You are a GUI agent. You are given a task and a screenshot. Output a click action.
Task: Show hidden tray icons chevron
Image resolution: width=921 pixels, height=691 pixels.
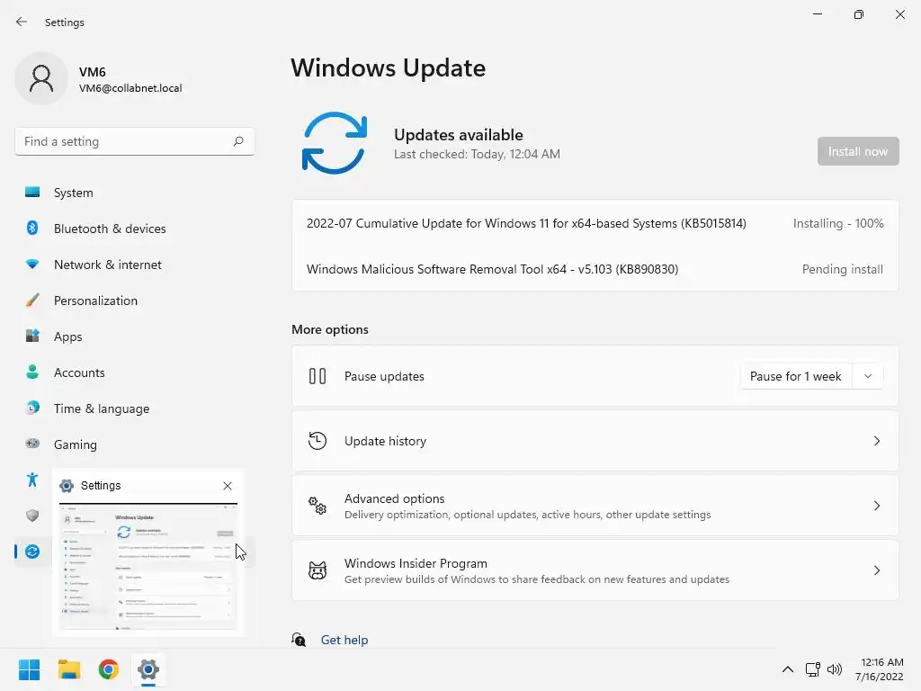click(788, 669)
